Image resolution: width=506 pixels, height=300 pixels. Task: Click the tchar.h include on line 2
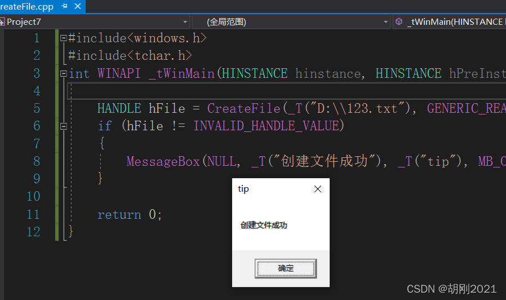[x=159, y=55]
